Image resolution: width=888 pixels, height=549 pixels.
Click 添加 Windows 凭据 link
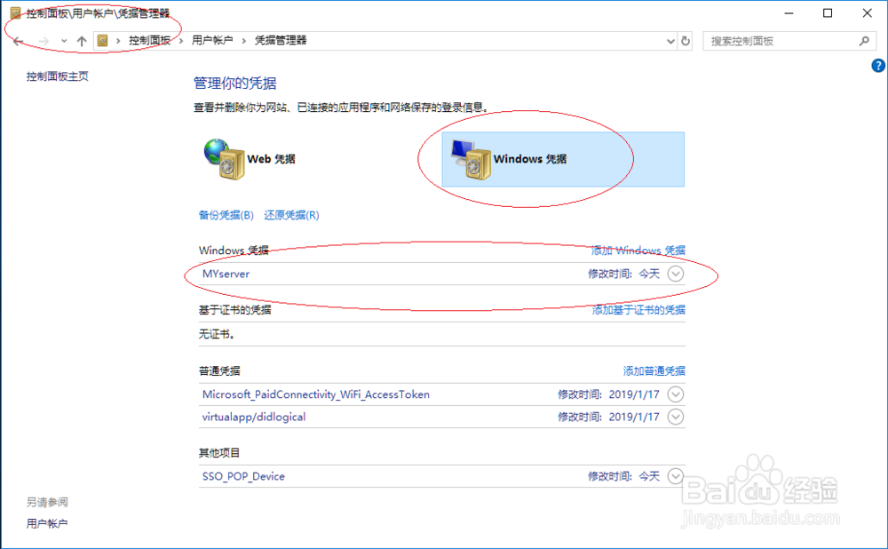[x=638, y=251]
